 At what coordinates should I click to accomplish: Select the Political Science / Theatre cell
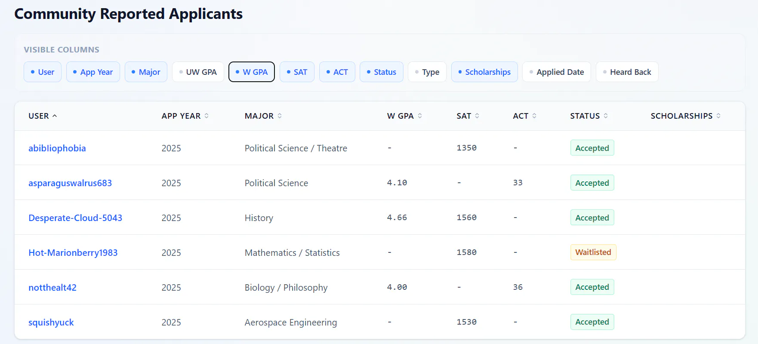296,148
